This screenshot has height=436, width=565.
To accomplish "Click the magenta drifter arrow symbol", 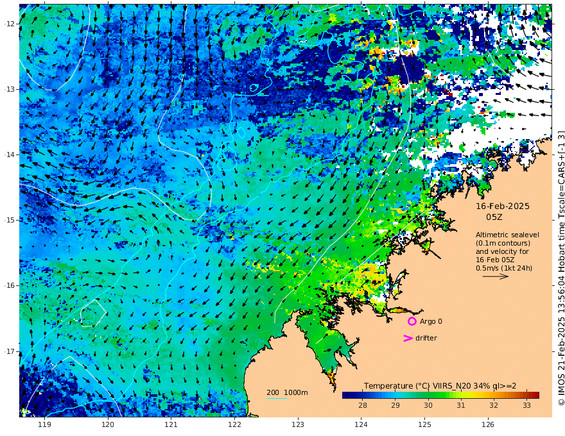I will click(408, 338).
